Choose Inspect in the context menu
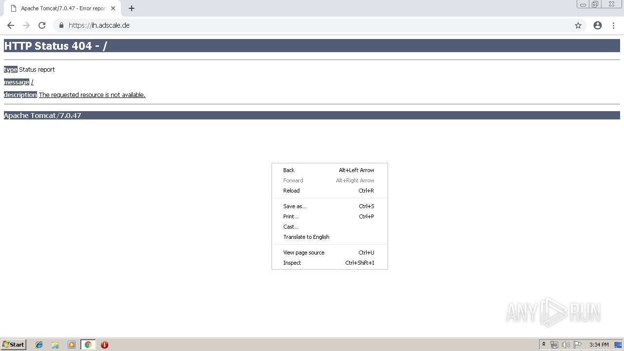 (x=330, y=263)
